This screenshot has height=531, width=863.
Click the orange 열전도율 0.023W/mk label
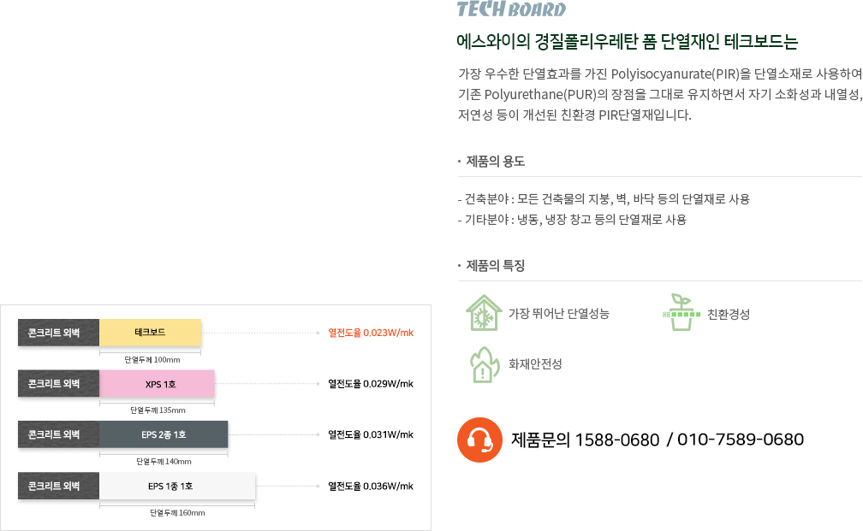pos(371,333)
